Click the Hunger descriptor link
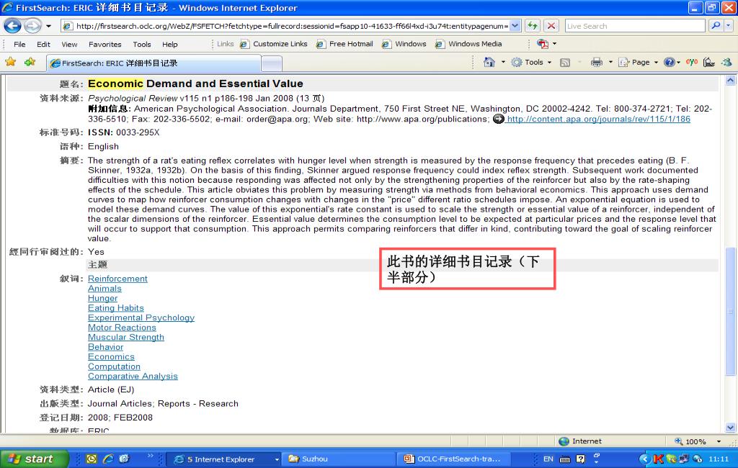The image size is (738, 468). tap(102, 298)
